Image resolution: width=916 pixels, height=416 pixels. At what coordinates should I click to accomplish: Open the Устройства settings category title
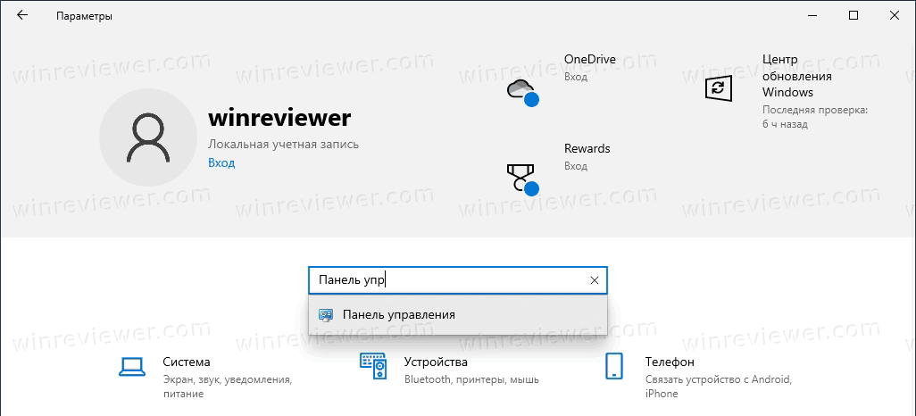(x=436, y=362)
